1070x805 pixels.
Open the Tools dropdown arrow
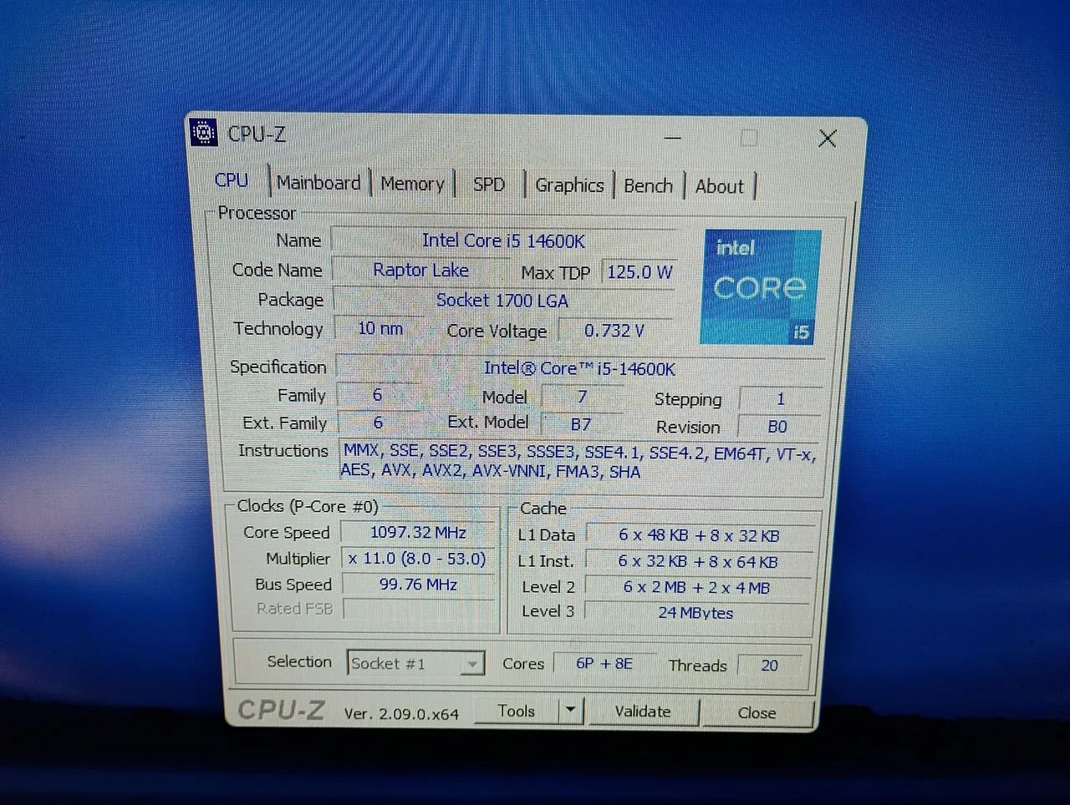click(x=570, y=711)
